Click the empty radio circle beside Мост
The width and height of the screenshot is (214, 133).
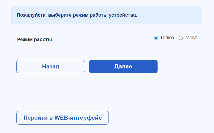point(181,38)
